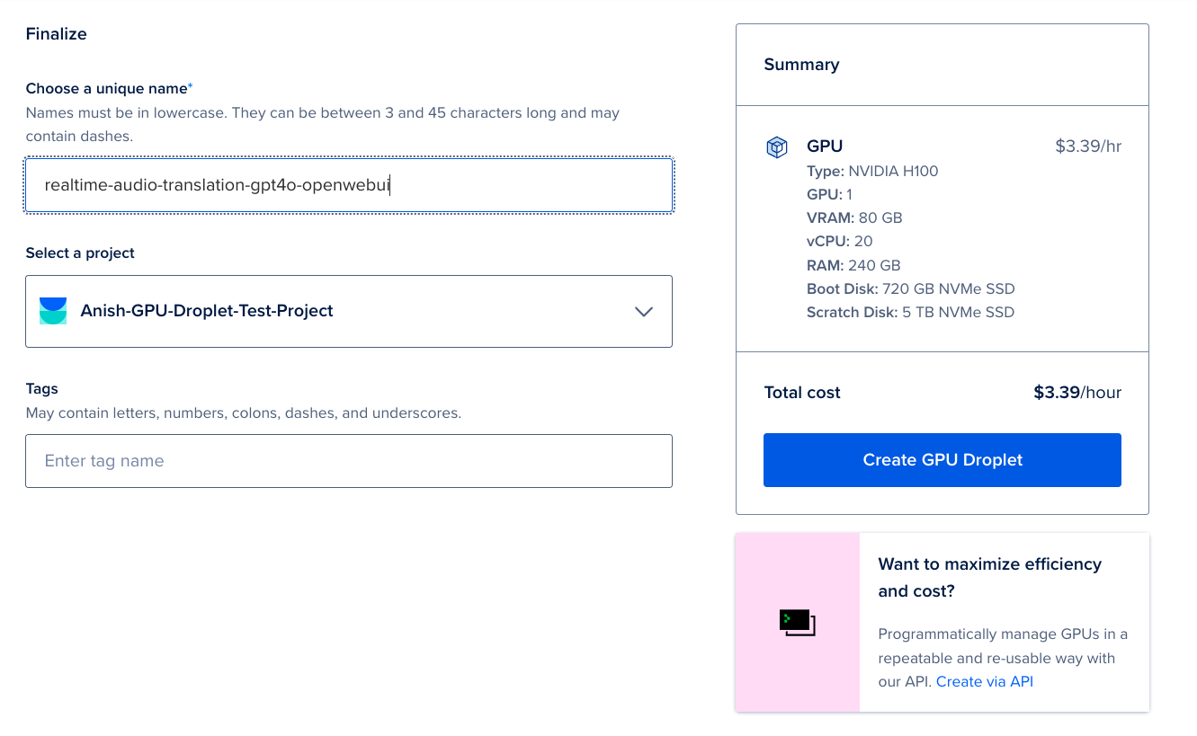This screenshot has height=736, width=1197.
Task: Click the Finalize heading
Action: tap(57, 33)
